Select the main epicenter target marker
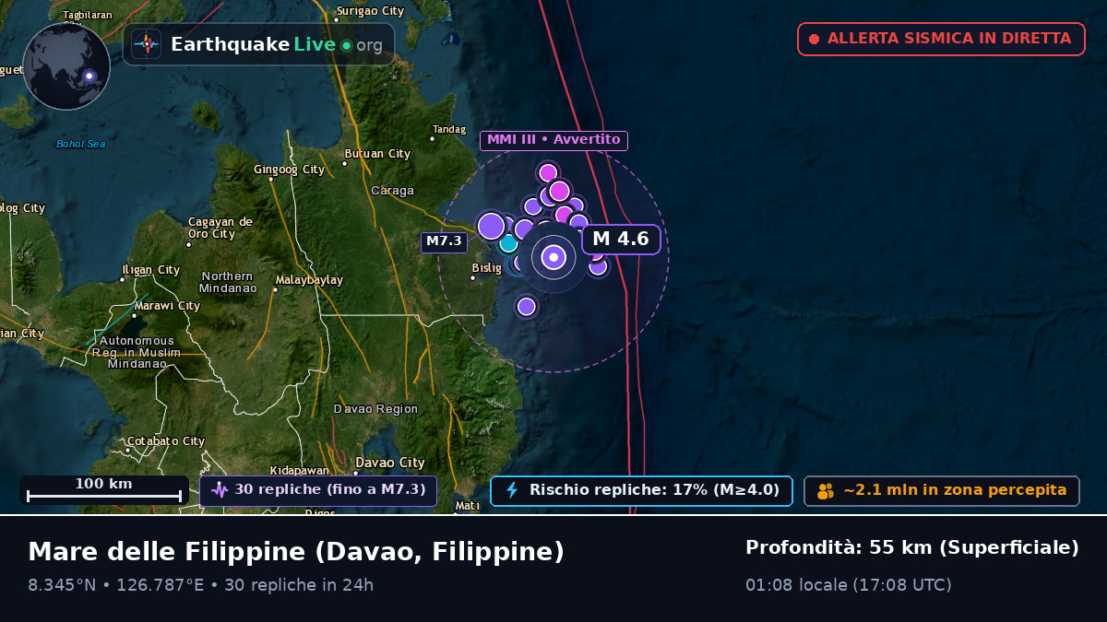1107x622 pixels. pos(553,257)
